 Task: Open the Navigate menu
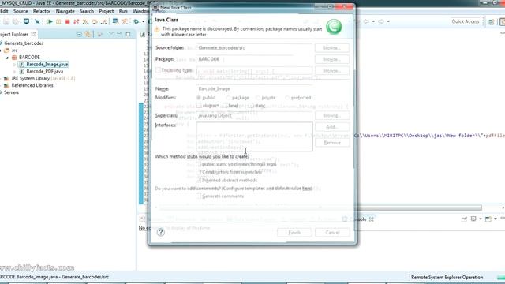point(65,11)
